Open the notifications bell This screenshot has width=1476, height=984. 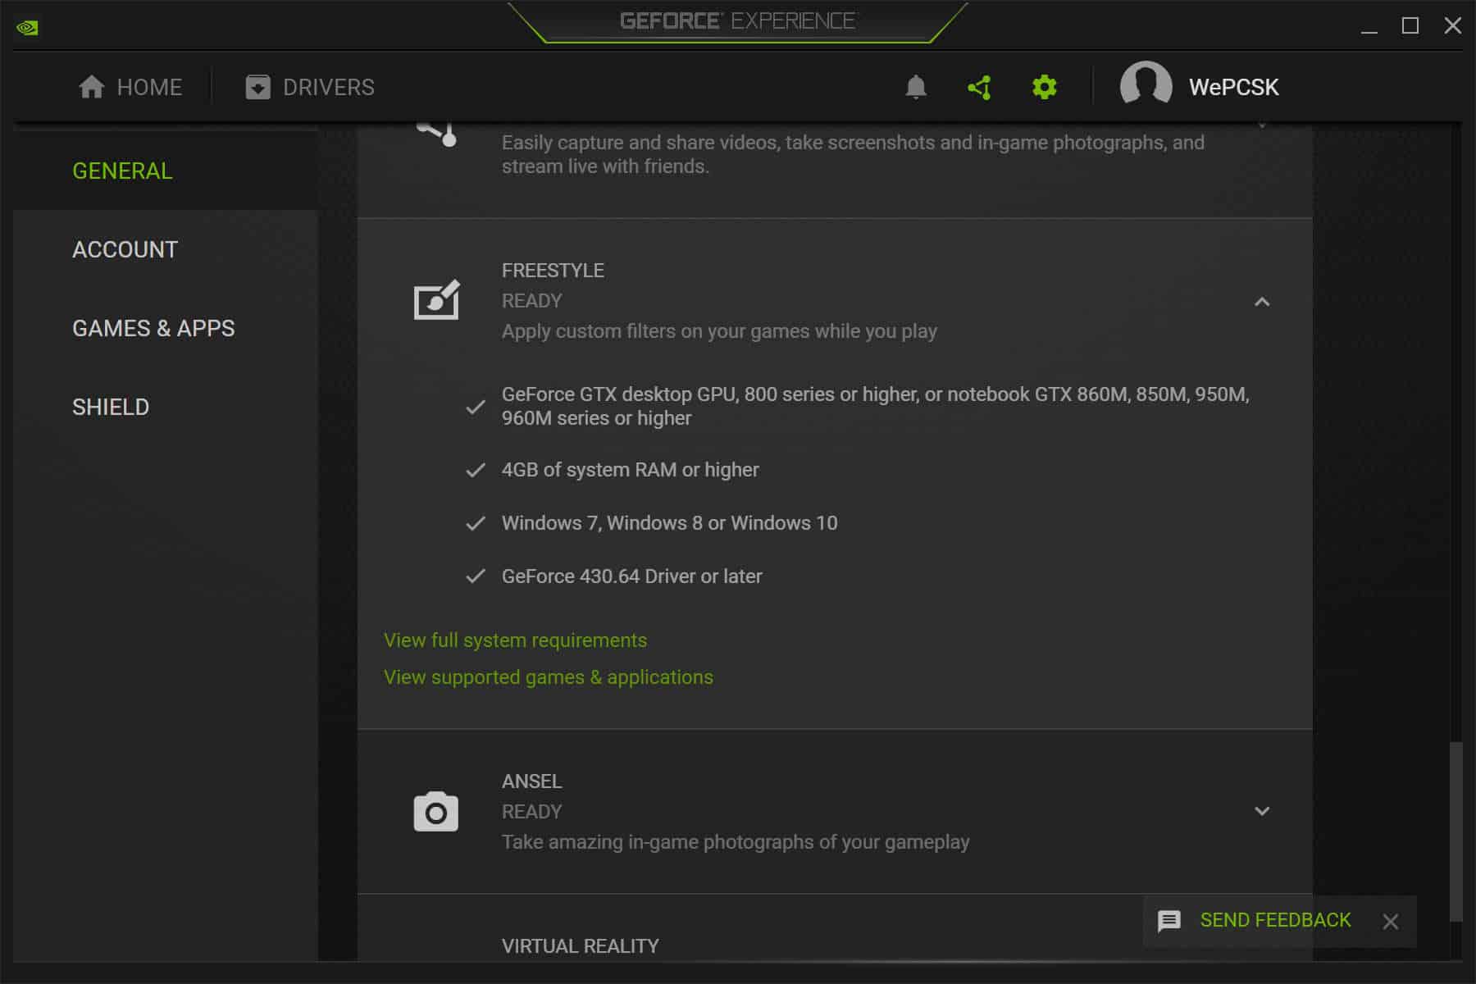tap(916, 87)
